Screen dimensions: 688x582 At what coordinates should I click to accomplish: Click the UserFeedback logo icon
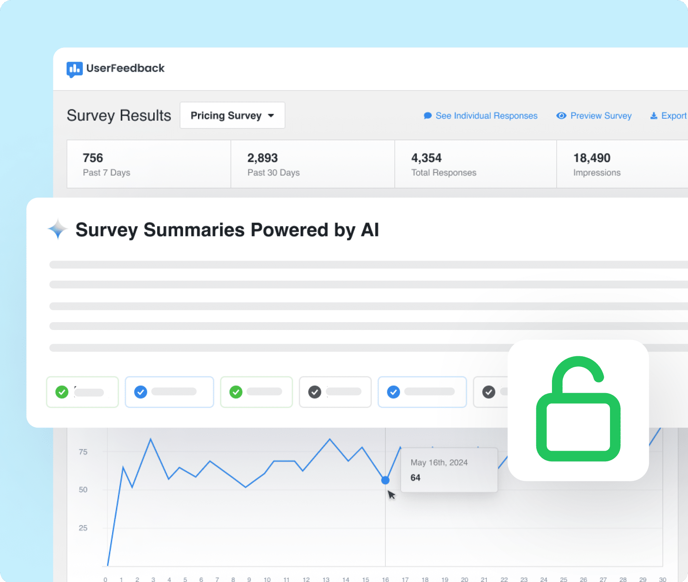tap(74, 69)
